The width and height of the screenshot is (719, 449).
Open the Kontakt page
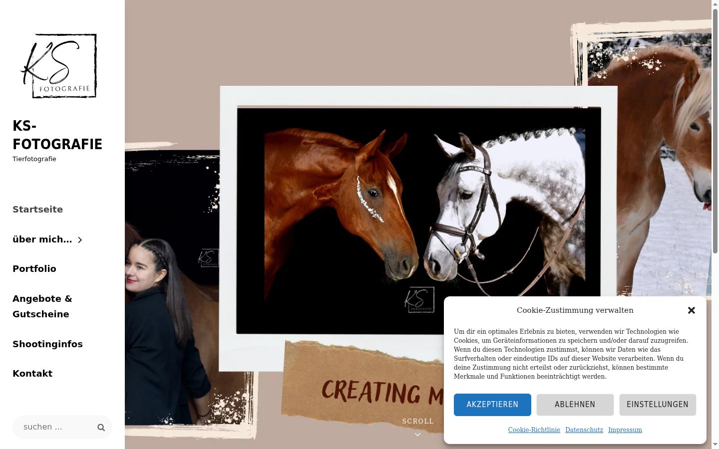click(x=32, y=374)
